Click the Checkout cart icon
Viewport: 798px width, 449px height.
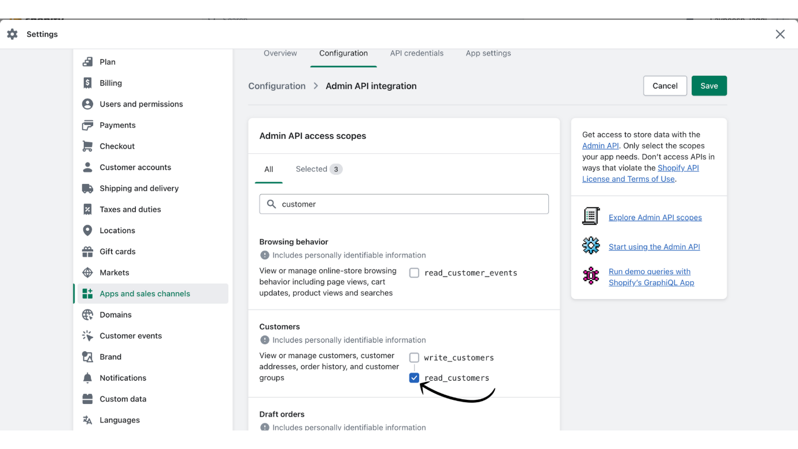87,146
